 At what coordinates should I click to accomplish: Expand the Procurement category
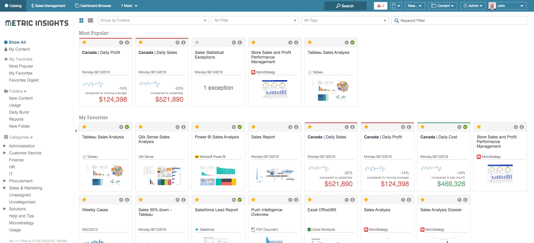(x=4, y=181)
